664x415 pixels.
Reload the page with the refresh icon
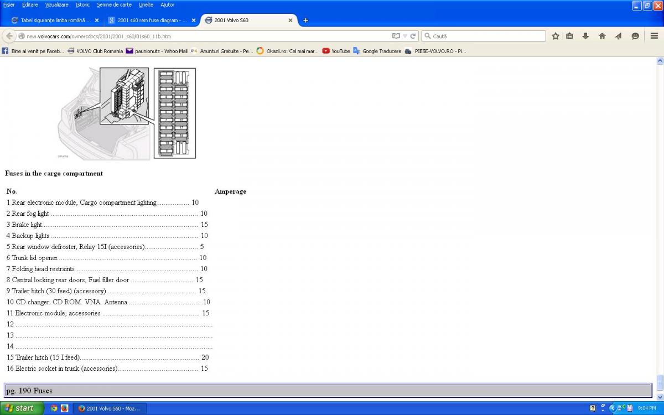coord(413,36)
